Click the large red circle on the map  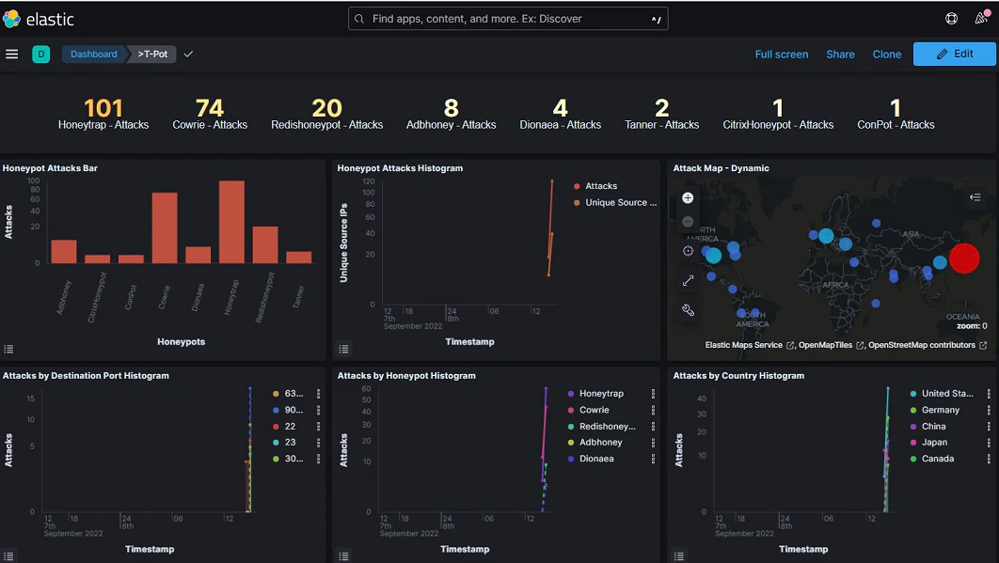[964, 258]
